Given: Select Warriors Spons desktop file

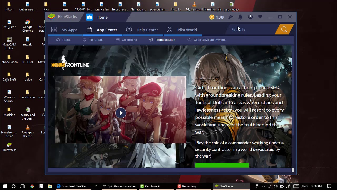Looking at the screenshot, I should [9, 96].
